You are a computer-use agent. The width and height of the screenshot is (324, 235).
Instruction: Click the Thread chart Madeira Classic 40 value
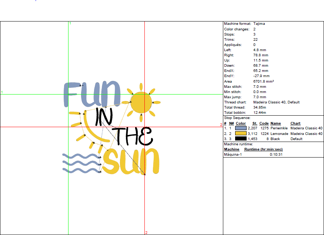click(x=276, y=102)
